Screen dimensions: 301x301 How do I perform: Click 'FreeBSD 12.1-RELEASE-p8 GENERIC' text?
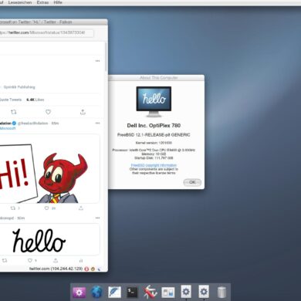[x=154, y=135]
